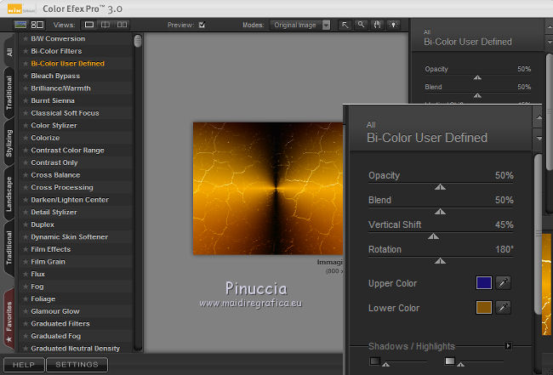Open the Landscape category tab
553x375 pixels.
(9, 194)
